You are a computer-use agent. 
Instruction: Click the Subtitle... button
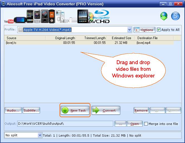point(31,110)
